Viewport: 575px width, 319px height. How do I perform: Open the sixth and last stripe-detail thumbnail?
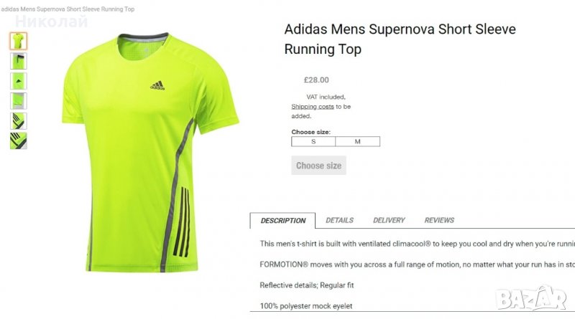(x=19, y=141)
